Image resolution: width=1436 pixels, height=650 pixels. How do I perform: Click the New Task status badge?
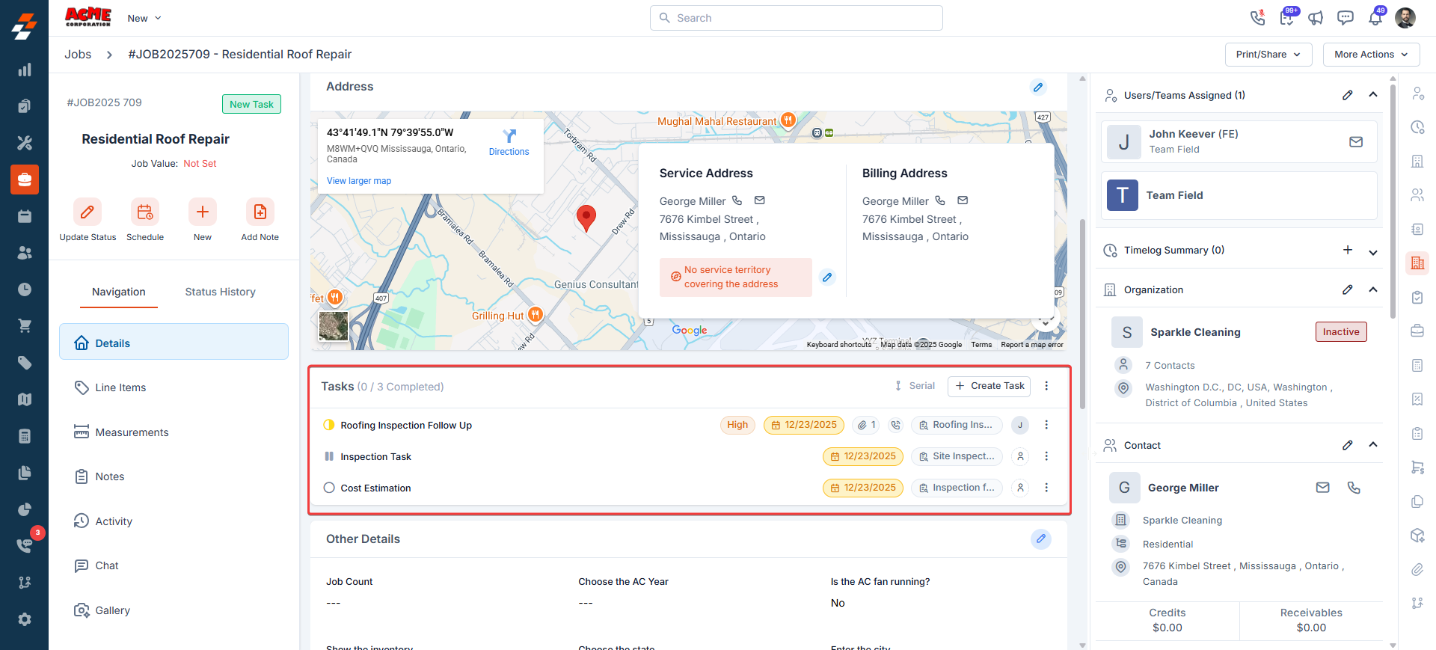pyautogui.click(x=251, y=104)
